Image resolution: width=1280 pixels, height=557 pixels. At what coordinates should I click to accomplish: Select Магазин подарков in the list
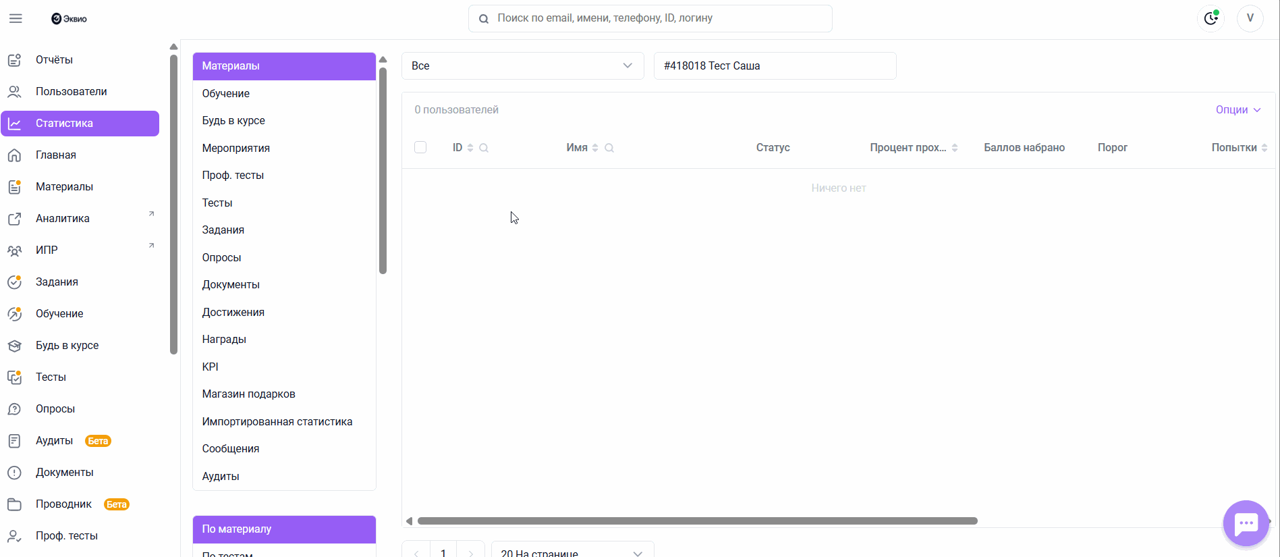pyautogui.click(x=284, y=394)
